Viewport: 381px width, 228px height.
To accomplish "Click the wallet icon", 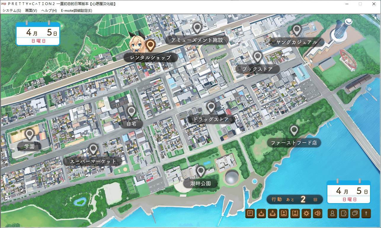I will (x=344, y=214).
